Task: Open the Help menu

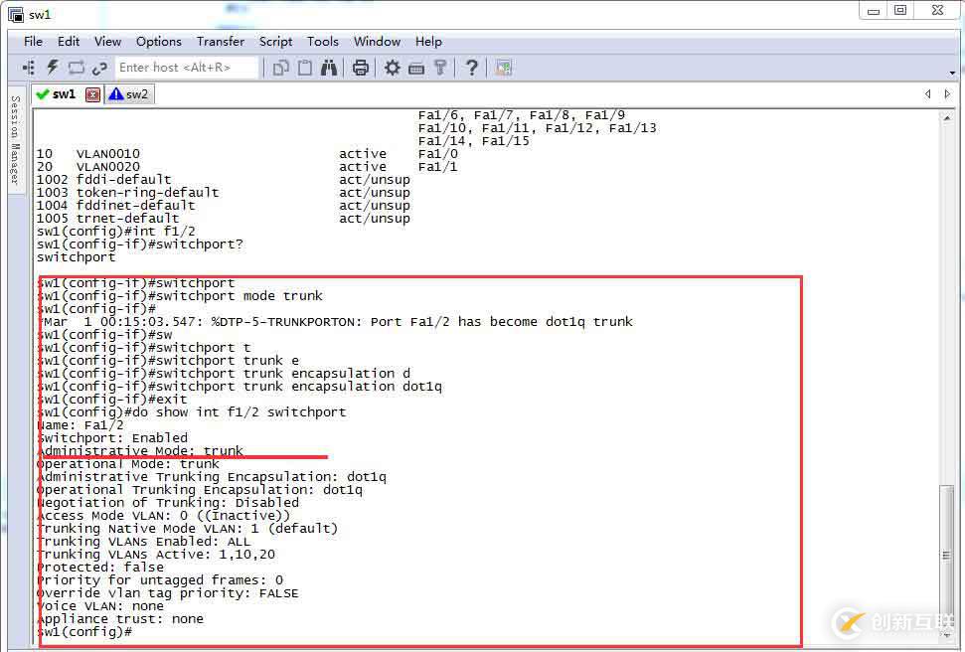Action: (428, 42)
